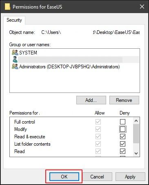Click the folder icon in title bar
The width and height of the screenshot is (149, 185).
pos(7,7)
